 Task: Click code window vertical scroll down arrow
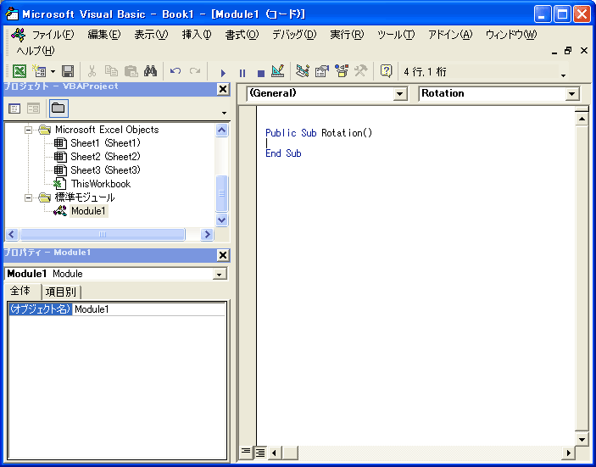pos(582,440)
